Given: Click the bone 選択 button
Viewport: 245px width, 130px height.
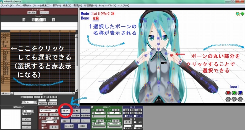Looking at the screenshot, I should [66, 111].
